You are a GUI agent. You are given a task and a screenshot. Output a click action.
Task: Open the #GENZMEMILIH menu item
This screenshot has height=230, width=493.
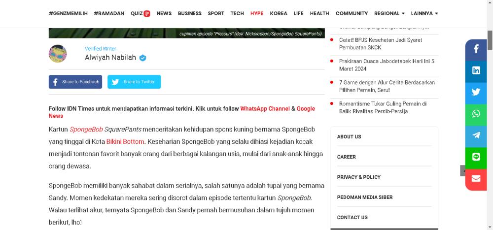[68, 13]
